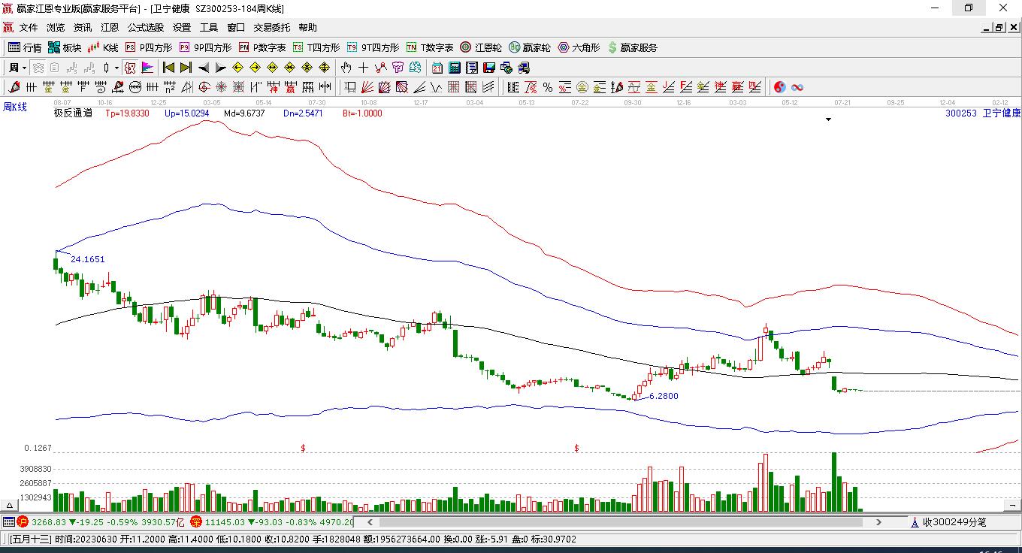Open the P四方形 tool

pos(149,47)
